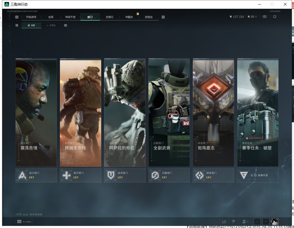Open the friends list icon

245,222
